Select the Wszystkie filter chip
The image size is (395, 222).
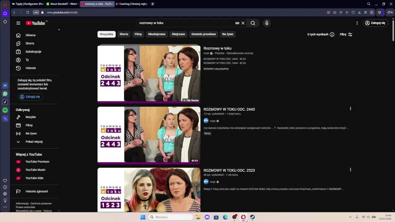click(x=106, y=34)
